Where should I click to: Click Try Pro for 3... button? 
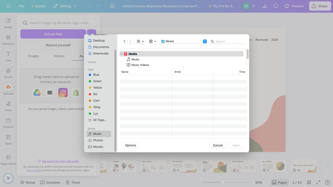222,6
